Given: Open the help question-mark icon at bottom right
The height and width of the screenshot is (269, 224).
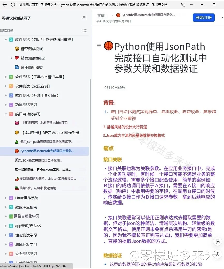Looking at the screenshot, I should click(x=218, y=254).
